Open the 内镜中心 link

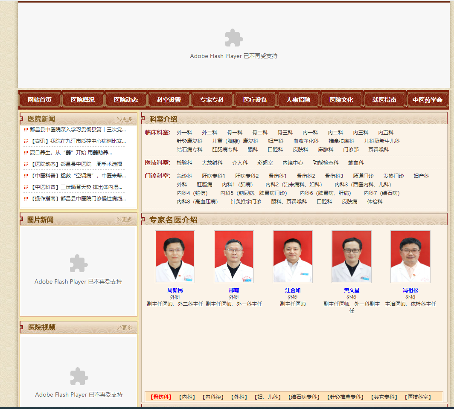(x=293, y=163)
